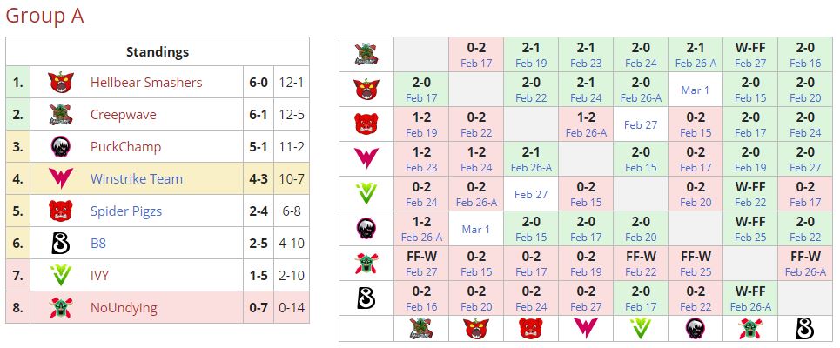Click Creepwave logo in standings table
The image size is (840, 348).
pos(59,115)
